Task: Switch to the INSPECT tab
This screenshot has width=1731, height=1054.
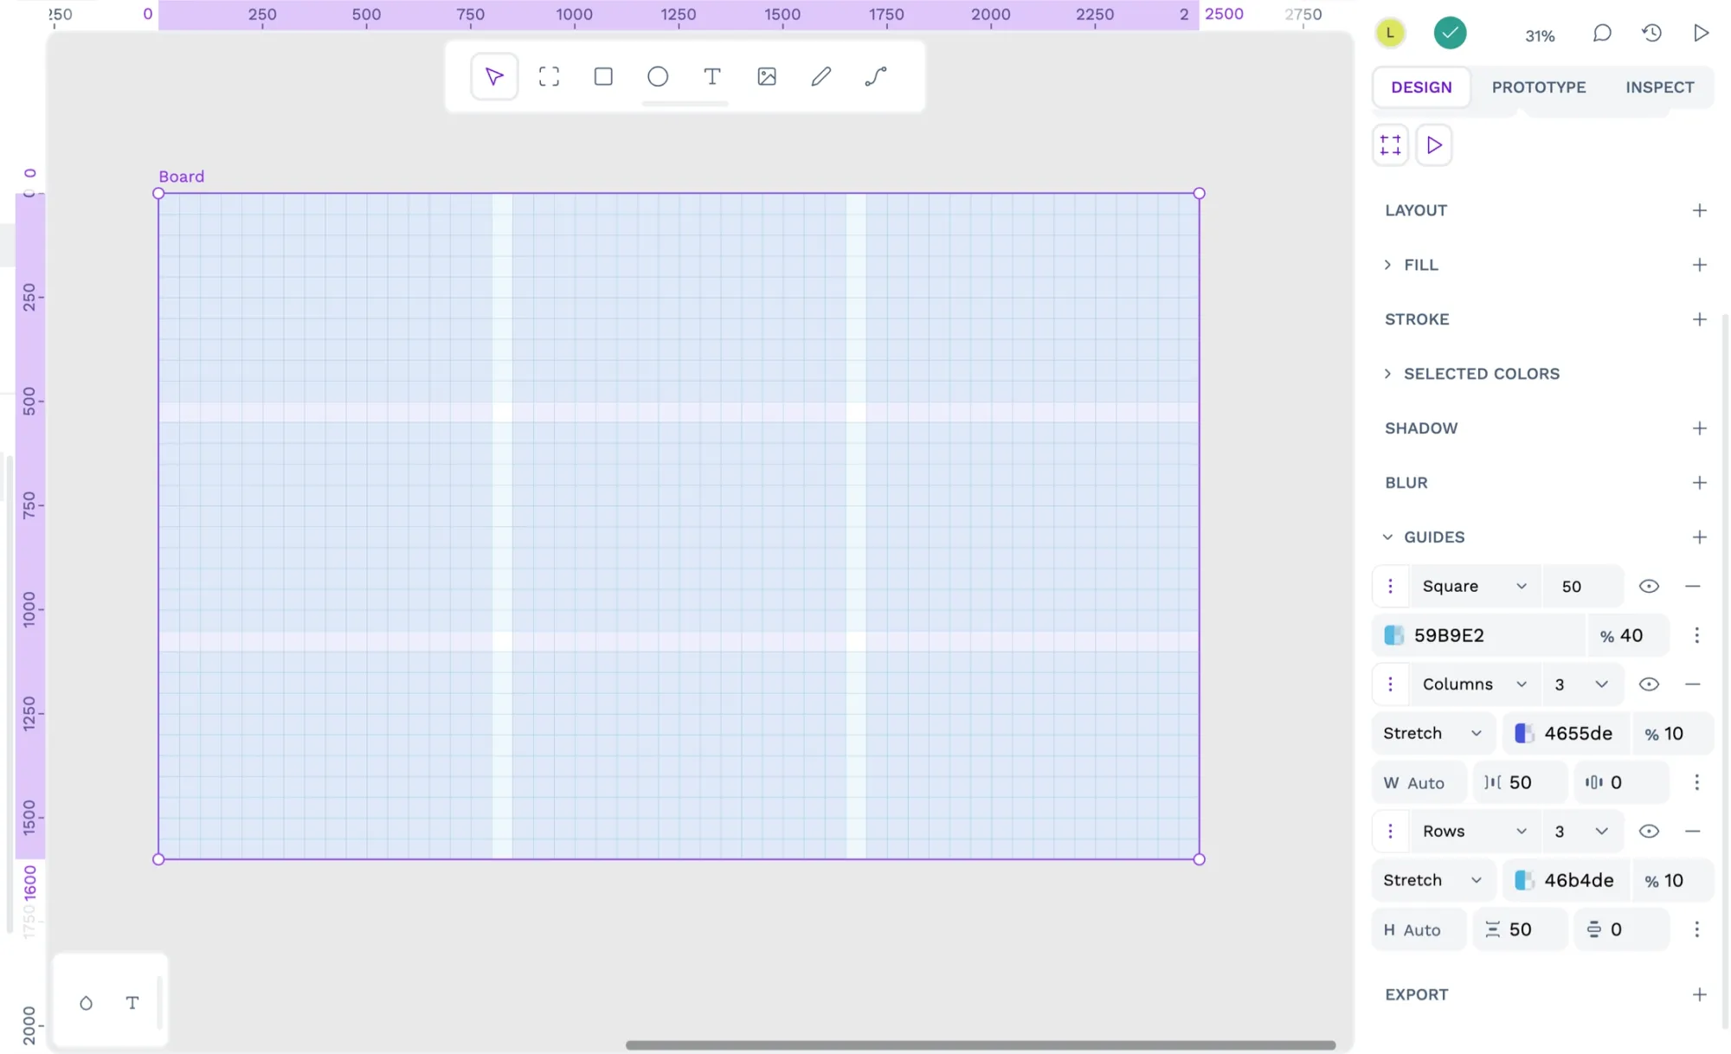Action: coord(1659,87)
